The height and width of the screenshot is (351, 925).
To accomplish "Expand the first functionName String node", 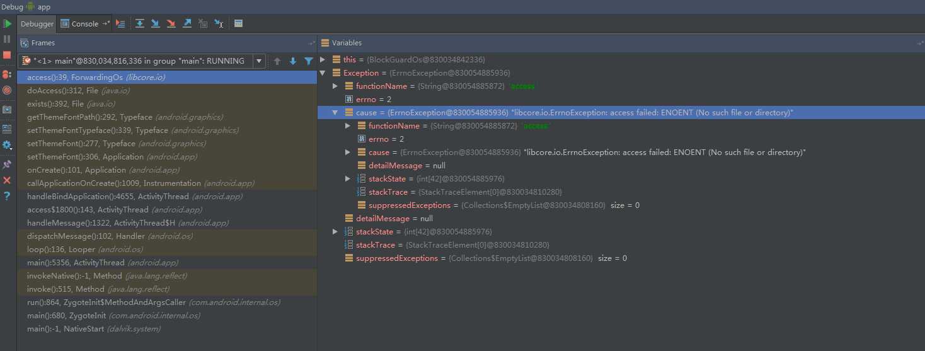I will pos(335,86).
